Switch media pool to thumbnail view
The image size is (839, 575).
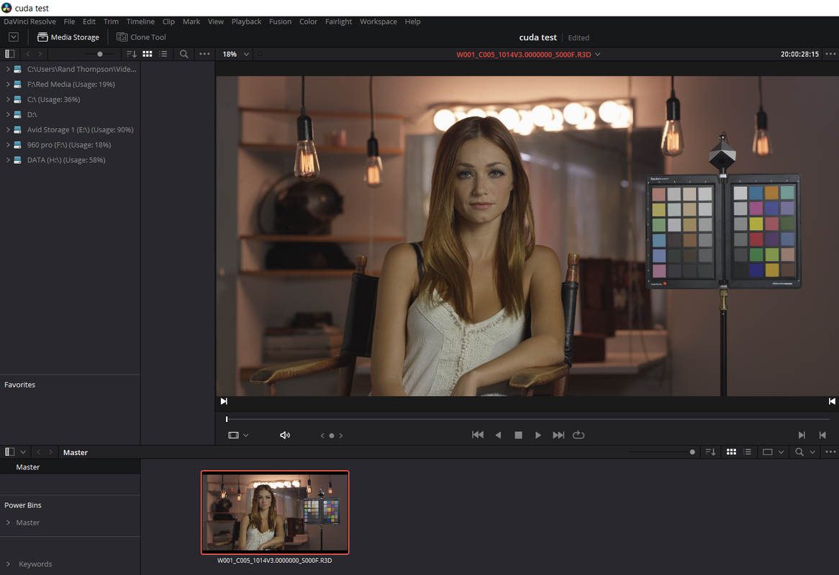point(732,452)
